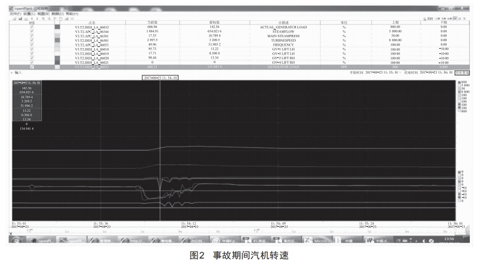Click color swatch for V3.T2.DEH_LA_06032

[x=57, y=27]
